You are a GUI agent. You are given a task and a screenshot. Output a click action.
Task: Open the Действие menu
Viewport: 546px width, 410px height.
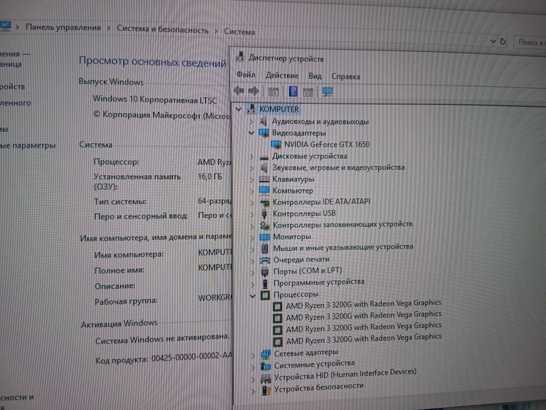click(x=282, y=76)
